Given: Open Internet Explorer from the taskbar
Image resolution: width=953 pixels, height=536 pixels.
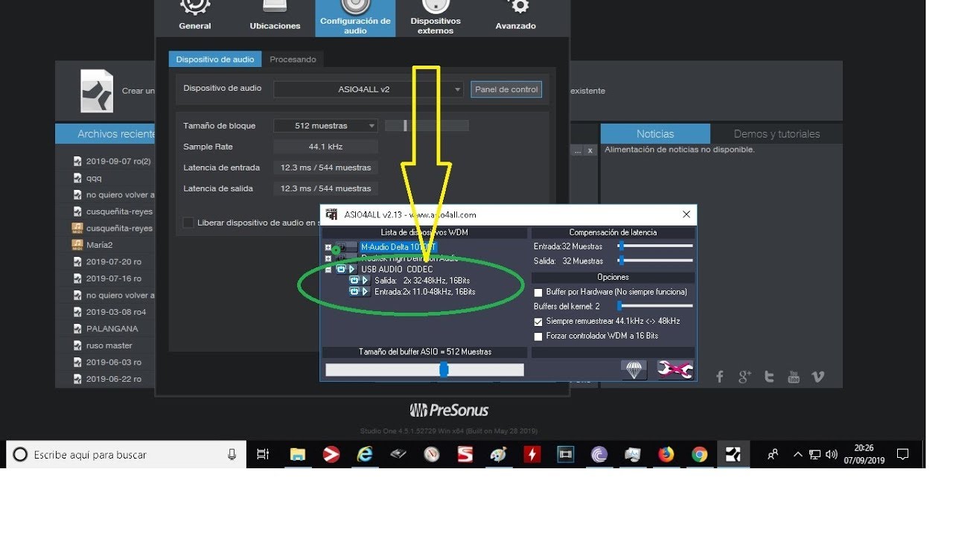Looking at the screenshot, I should click(365, 454).
